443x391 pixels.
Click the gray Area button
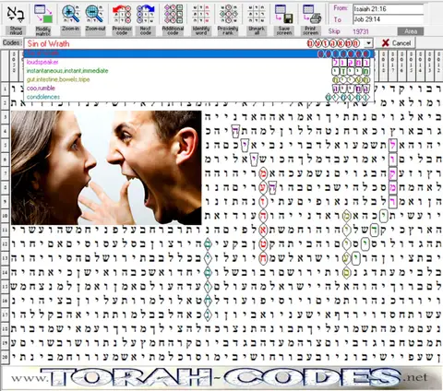[x=411, y=31]
